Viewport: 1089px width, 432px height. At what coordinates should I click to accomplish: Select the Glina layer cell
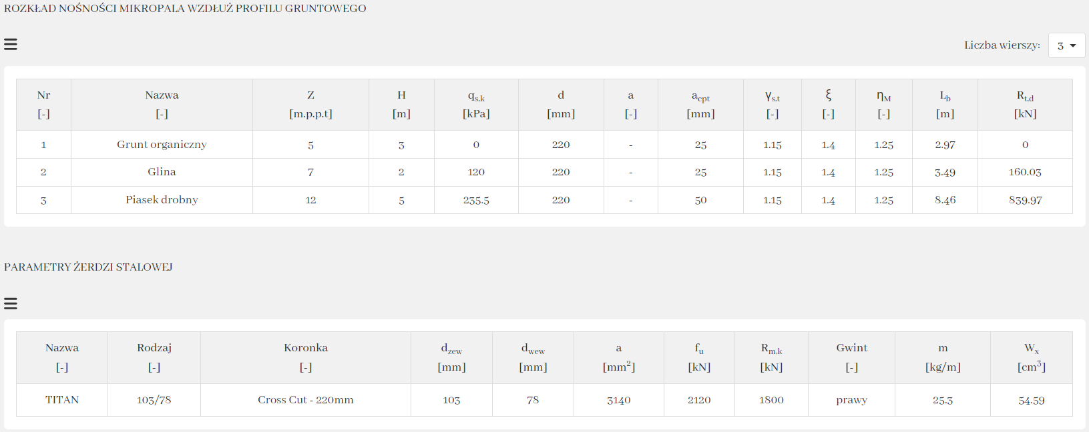[x=162, y=172]
